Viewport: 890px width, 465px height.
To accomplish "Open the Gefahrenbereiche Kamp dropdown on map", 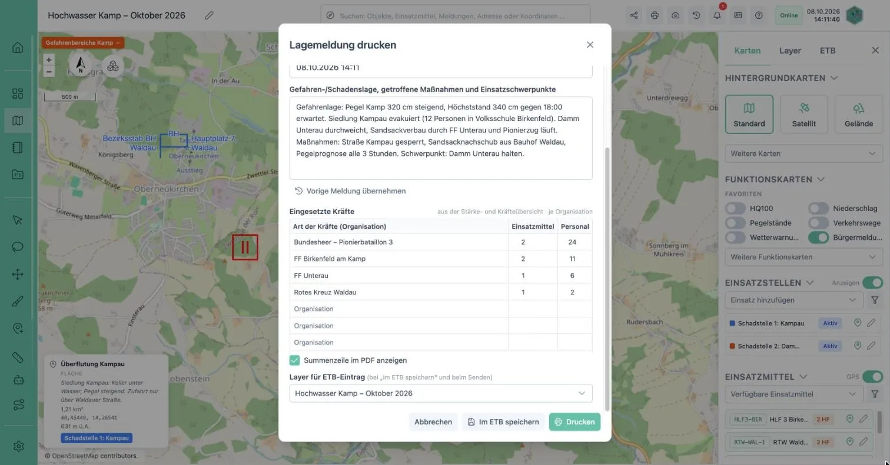I will (x=82, y=43).
